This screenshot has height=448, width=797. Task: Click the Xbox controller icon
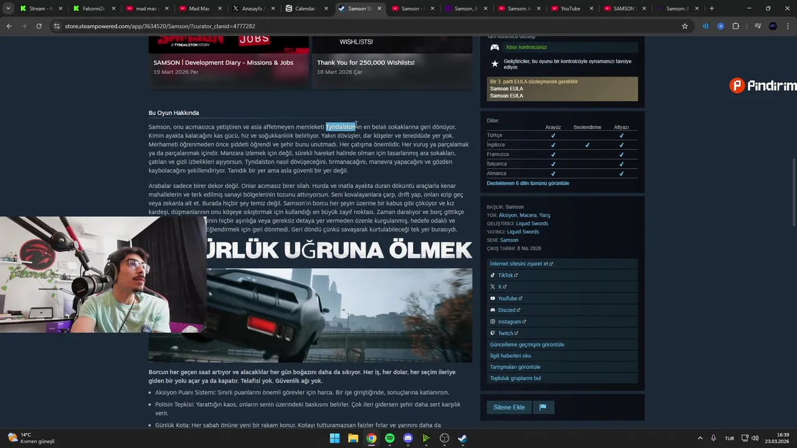click(x=495, y=47)
